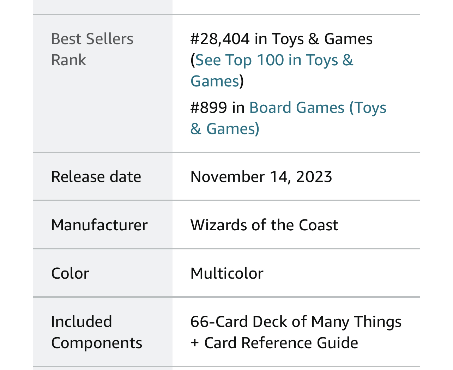Select the word November in the date

coord(227,177)
